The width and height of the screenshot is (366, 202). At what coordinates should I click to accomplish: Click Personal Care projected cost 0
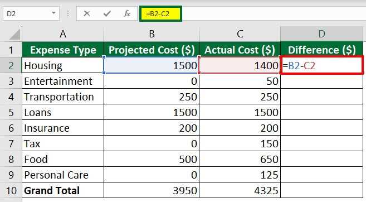pos(152,175)
